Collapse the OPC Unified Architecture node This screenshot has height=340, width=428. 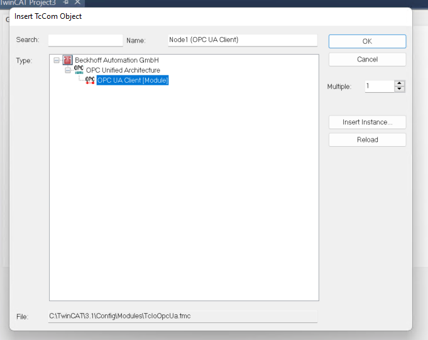[x=68, y=70]
